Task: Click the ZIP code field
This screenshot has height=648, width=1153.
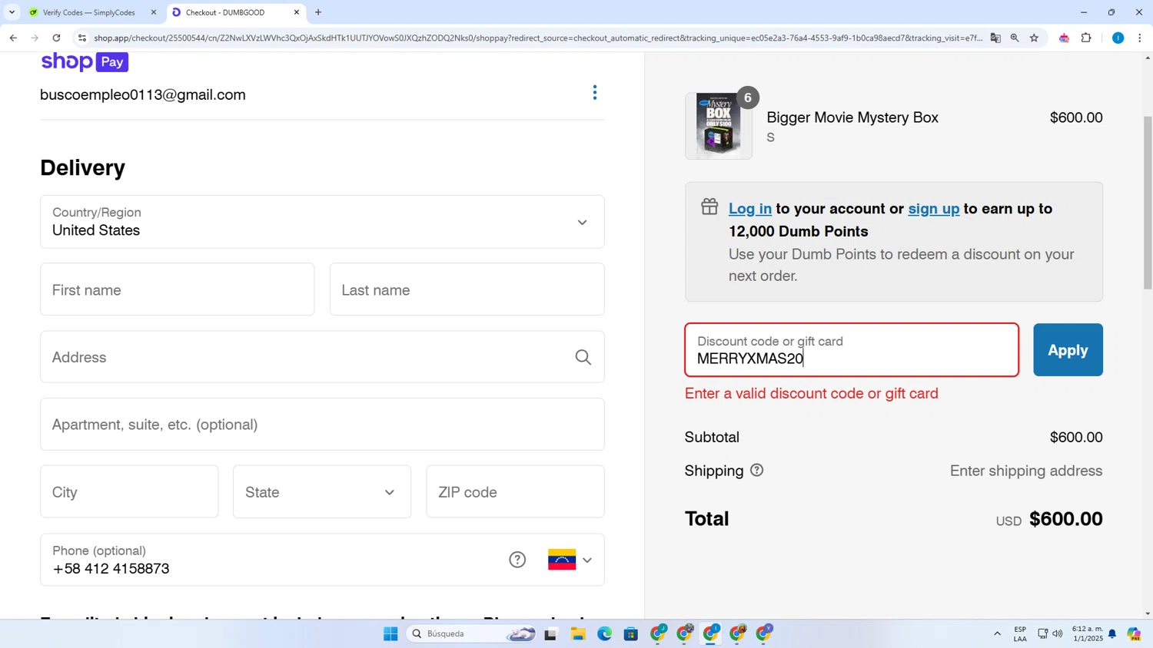Action: pos(515,491)
